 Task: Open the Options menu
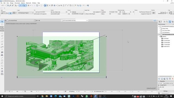[x=23, y=3]
